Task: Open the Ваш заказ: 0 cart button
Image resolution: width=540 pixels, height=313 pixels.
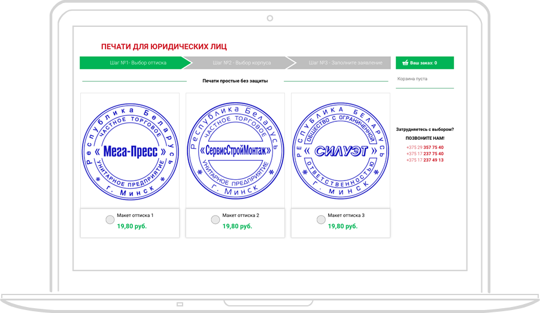Action: (x=424, y=63)
